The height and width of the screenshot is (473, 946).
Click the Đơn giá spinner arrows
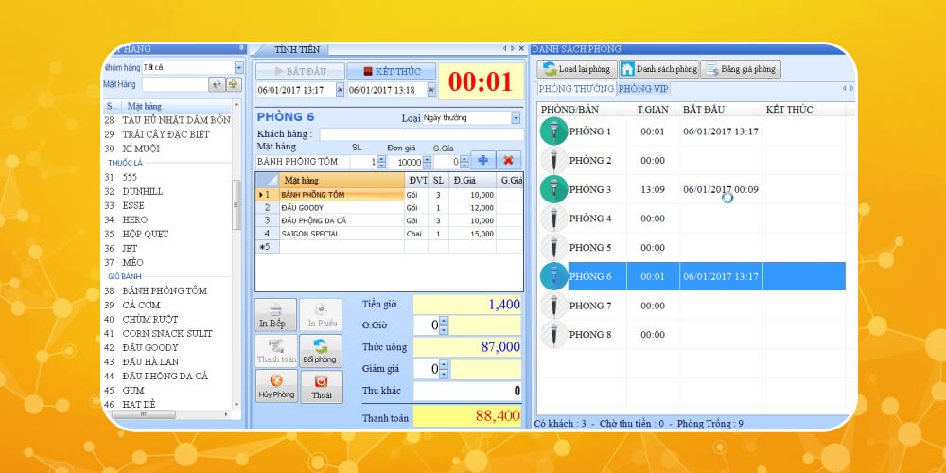(428, 162)
